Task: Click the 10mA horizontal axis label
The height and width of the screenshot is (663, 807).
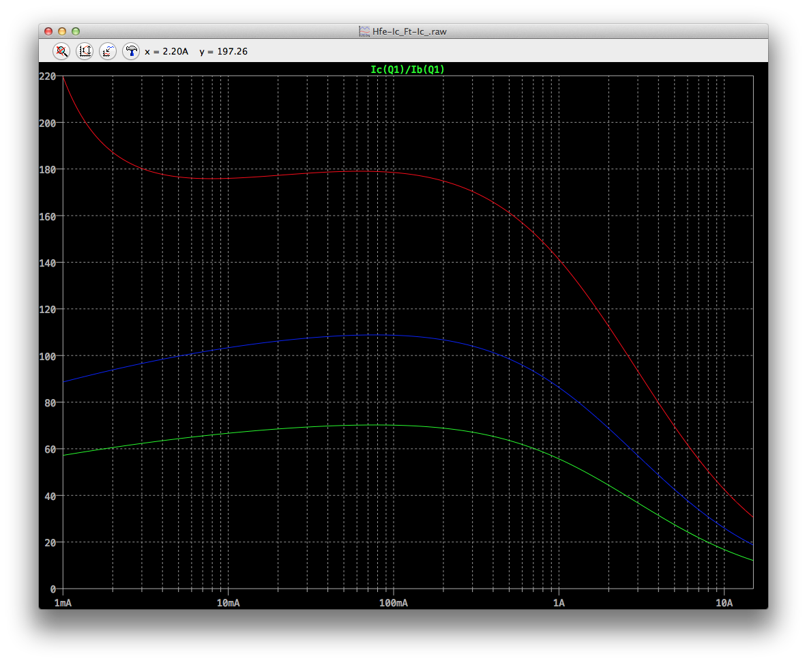Action: point(228,603)
